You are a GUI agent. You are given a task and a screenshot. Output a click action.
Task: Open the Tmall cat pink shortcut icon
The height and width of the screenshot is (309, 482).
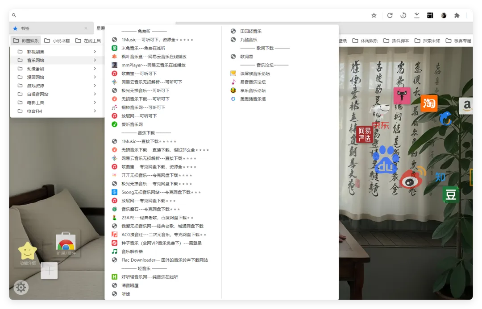(x=402, y=95)
